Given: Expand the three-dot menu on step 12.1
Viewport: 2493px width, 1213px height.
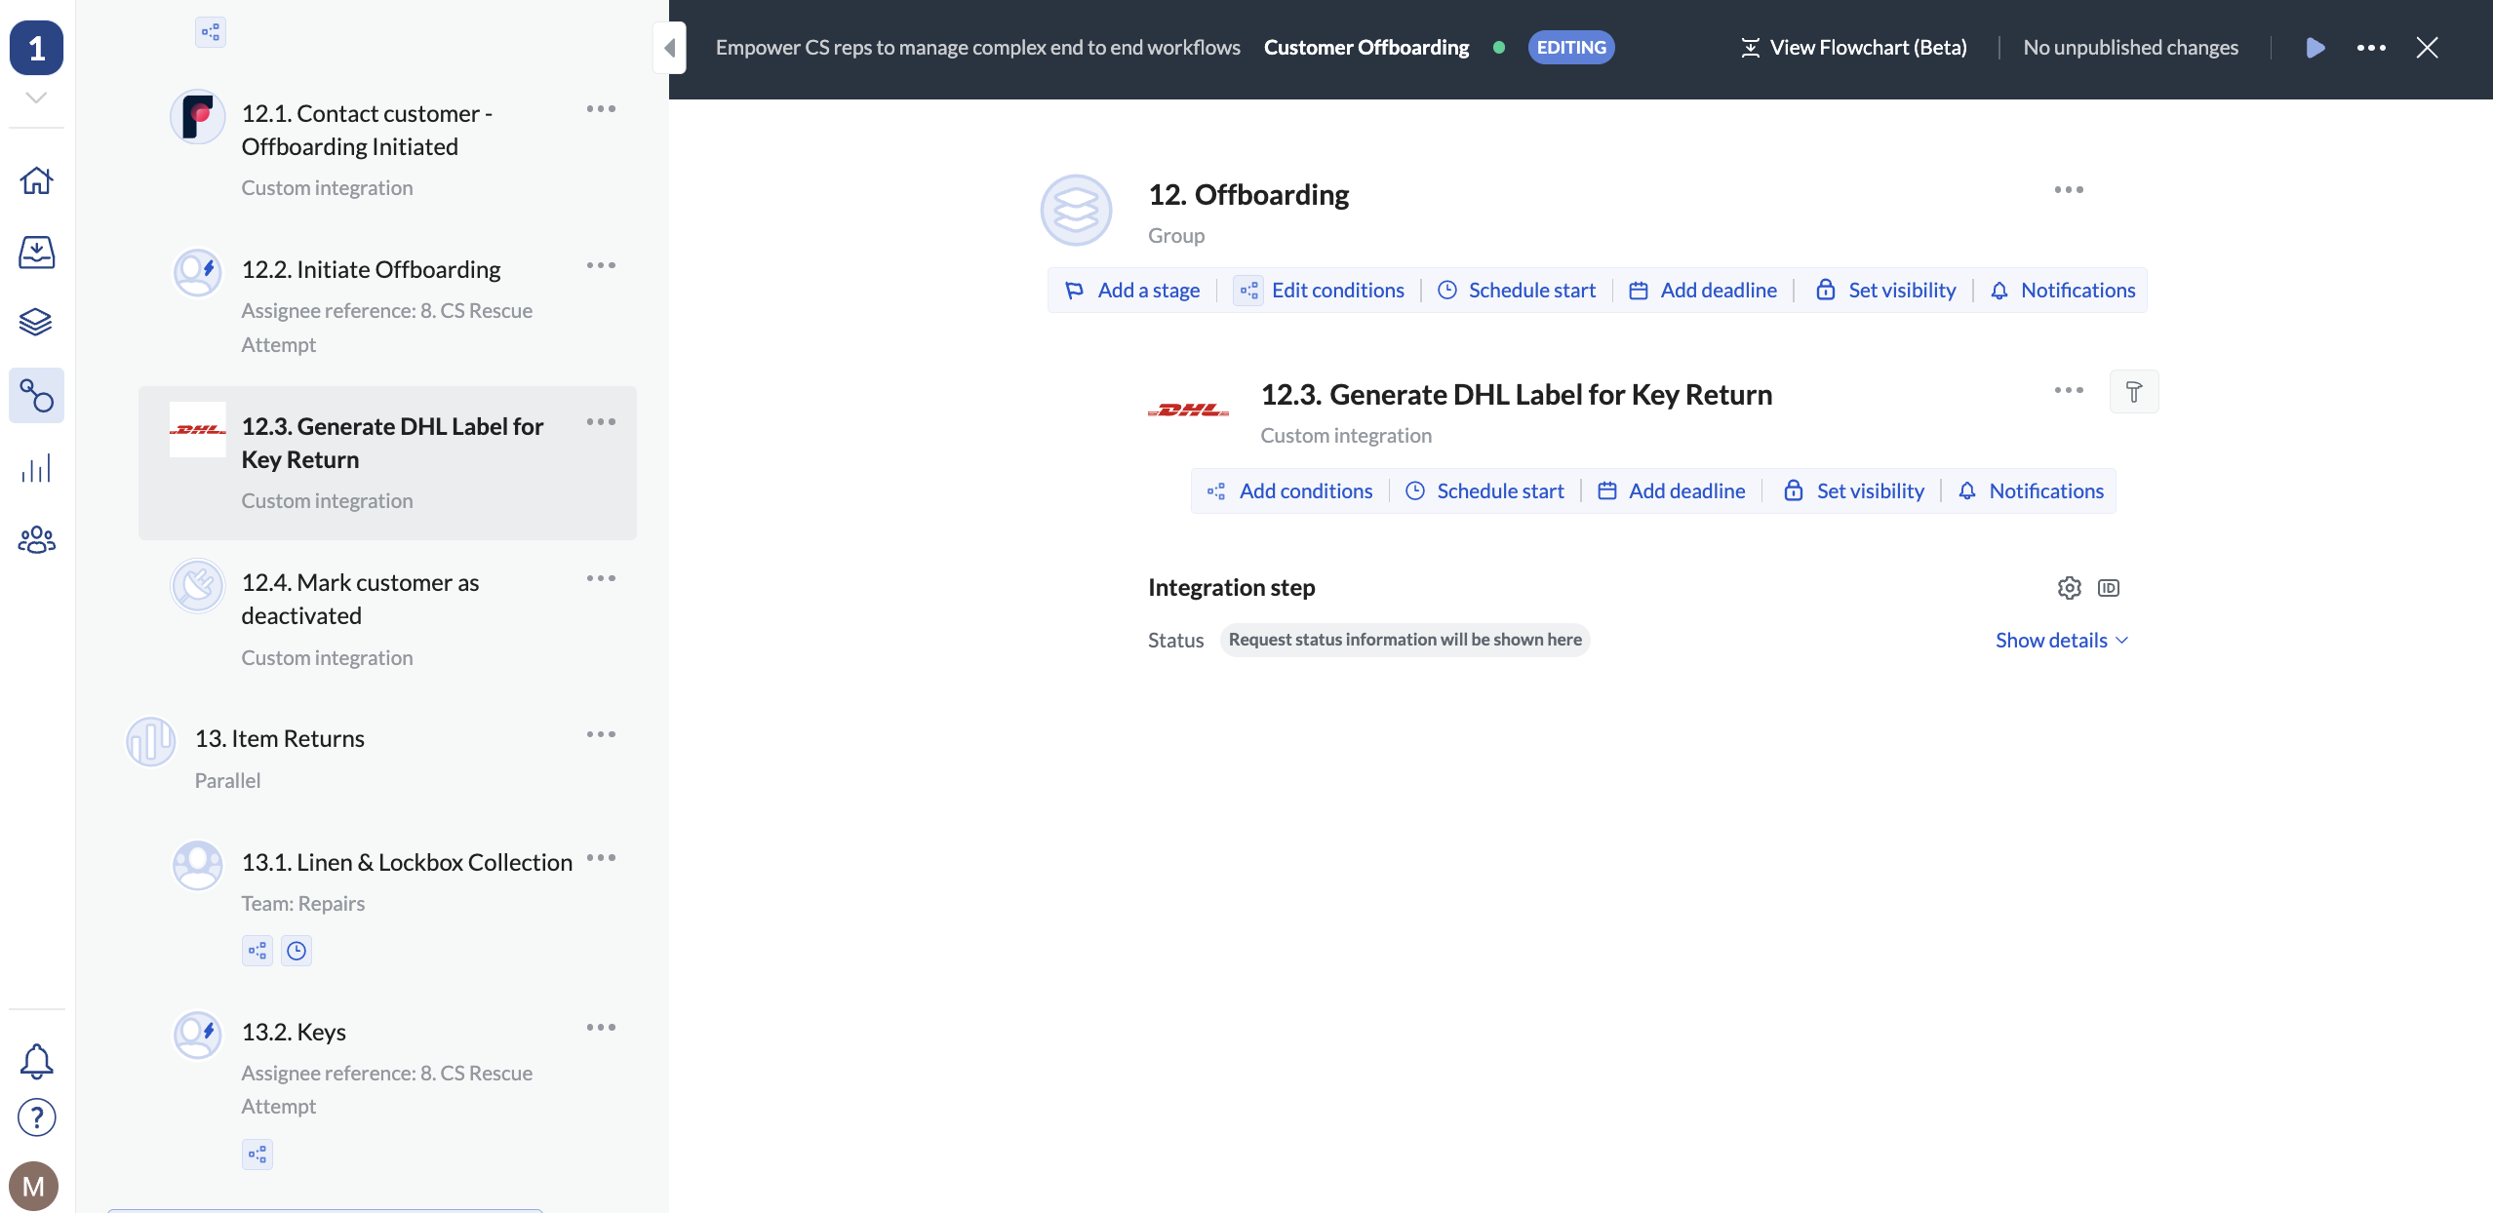Looking at the screenshot, I should (x=601, y=108).
